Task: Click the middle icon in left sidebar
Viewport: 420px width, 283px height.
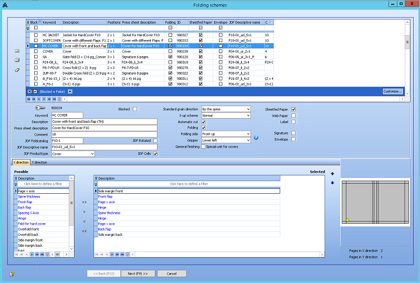Action: [x=17, y=60]
